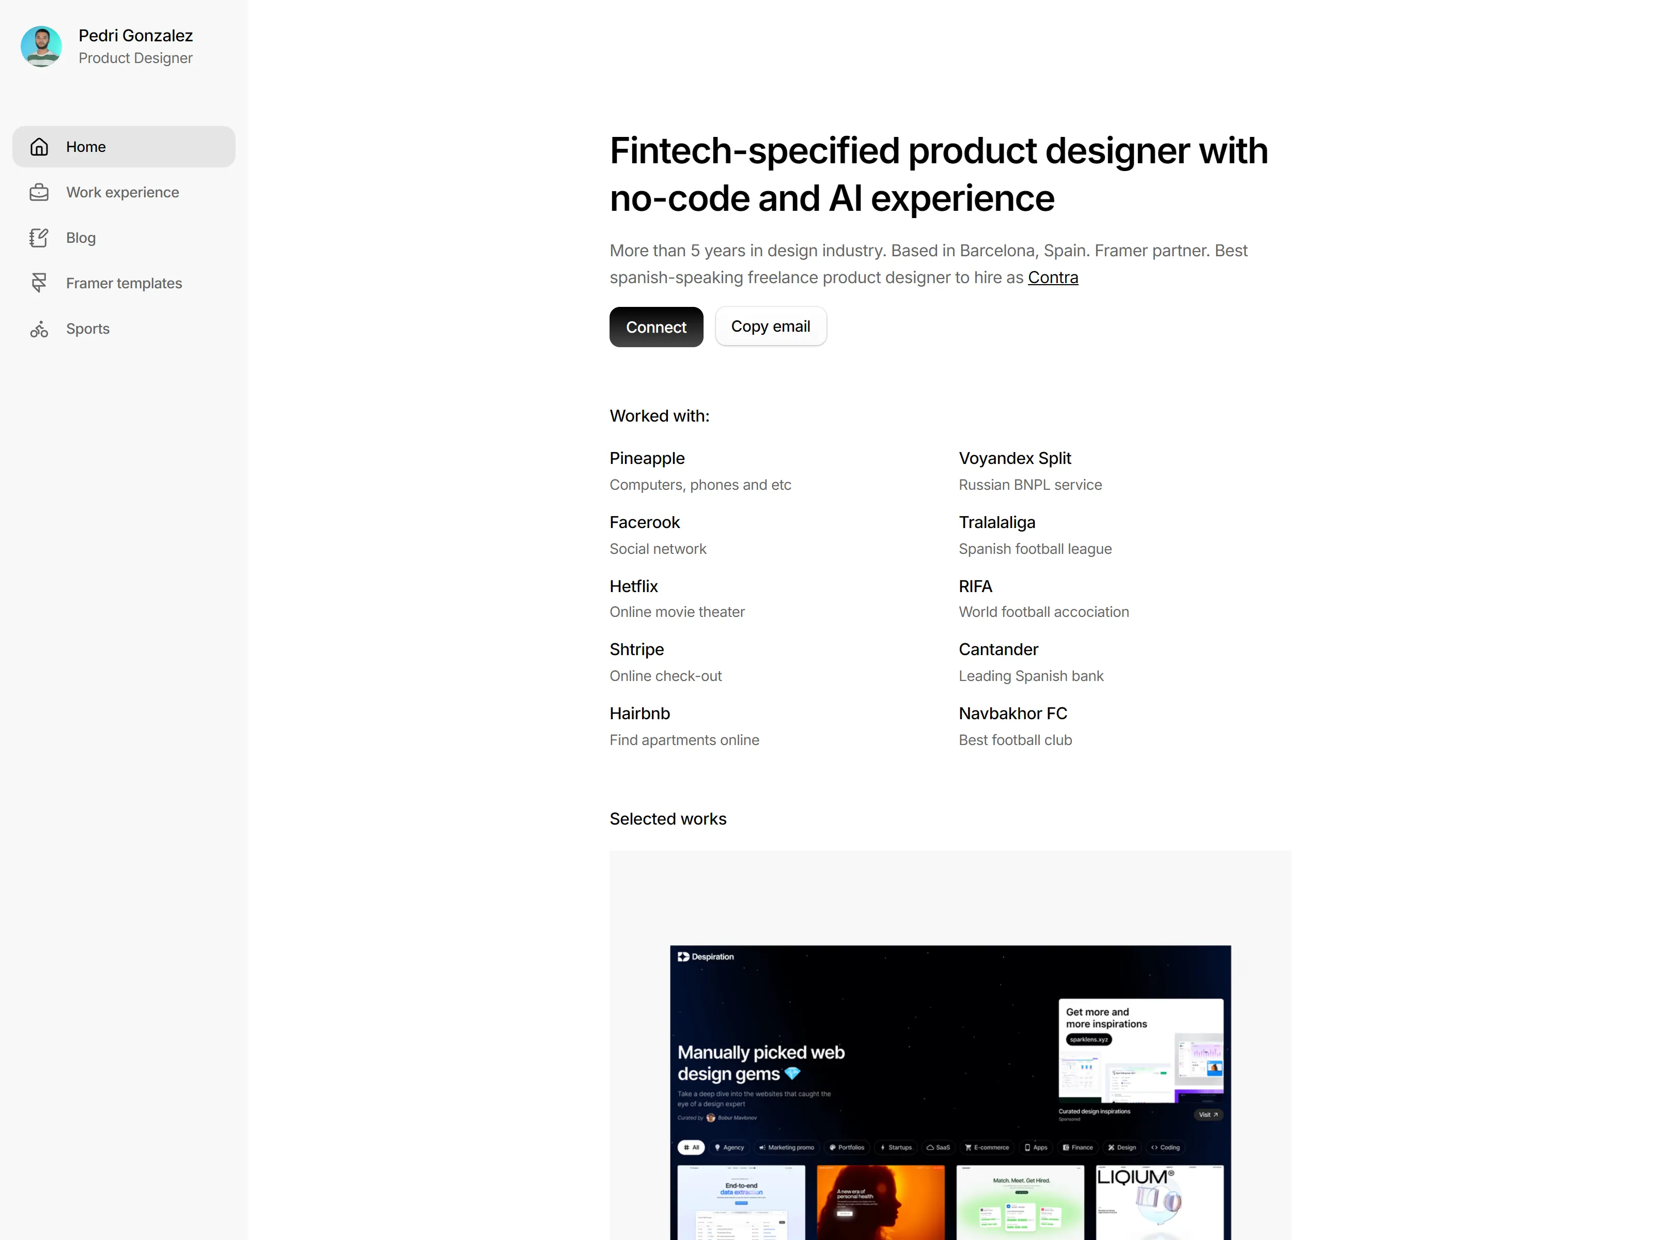
Task: Click the Navbakhor FC entry
Action: [x=1016, y=726]
